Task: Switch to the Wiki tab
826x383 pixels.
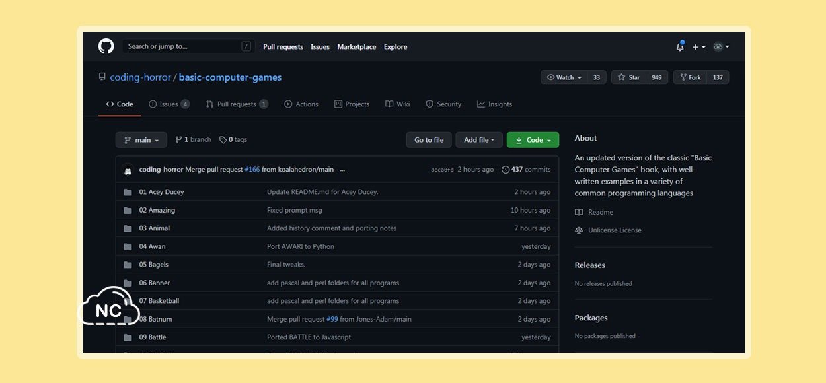Action: coord(398,104)
